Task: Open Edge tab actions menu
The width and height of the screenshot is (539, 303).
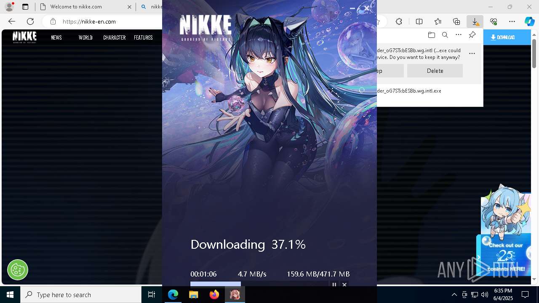Action: (x=25, y=7)
